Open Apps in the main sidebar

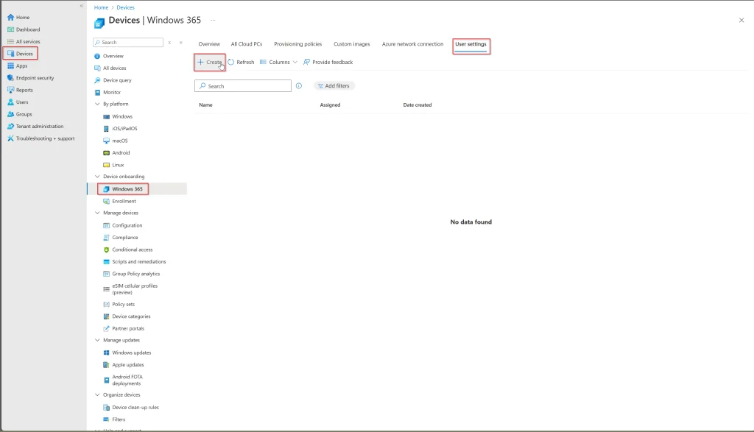[18, 65]
